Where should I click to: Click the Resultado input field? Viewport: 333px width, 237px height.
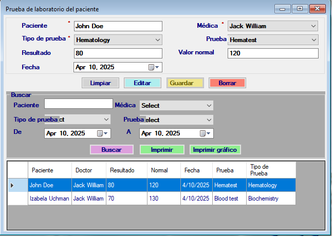tap(118, 53)
